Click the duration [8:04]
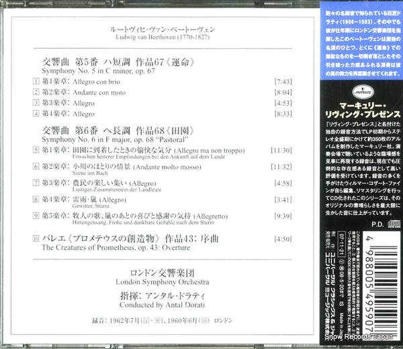Image resolution: width=403 pixels, height=349 pixels. click(283, 92)
